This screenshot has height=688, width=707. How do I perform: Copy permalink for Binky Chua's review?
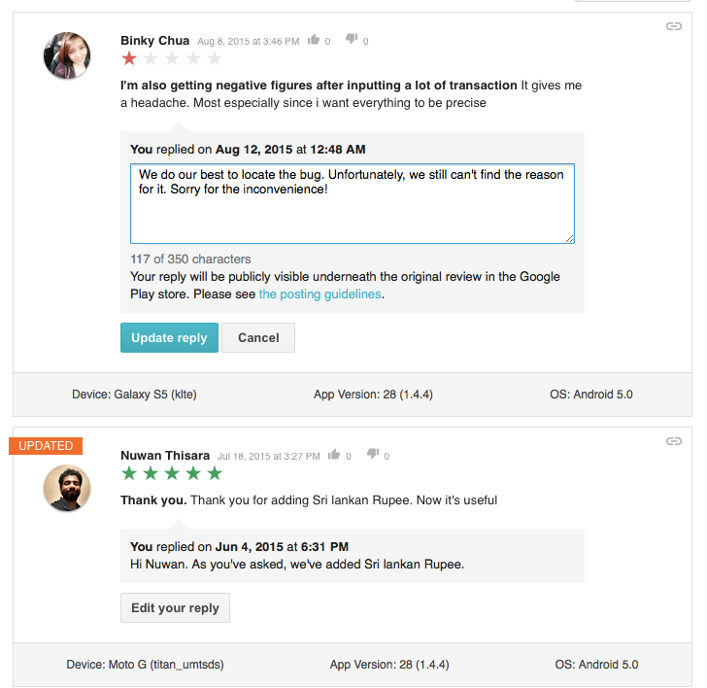click(673, 26)
